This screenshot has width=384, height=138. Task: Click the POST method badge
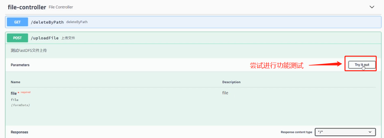point(18,38)
